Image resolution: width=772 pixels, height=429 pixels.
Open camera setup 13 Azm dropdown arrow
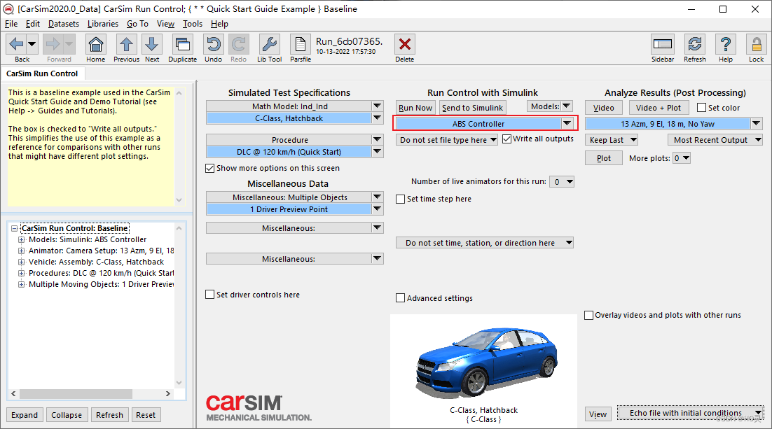pos(757,123)
